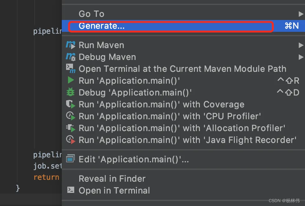Image resolution: width=305 pixels, height=206 pixels.
Task: Click the return keyword in the editor
Action: coord(46,177)
